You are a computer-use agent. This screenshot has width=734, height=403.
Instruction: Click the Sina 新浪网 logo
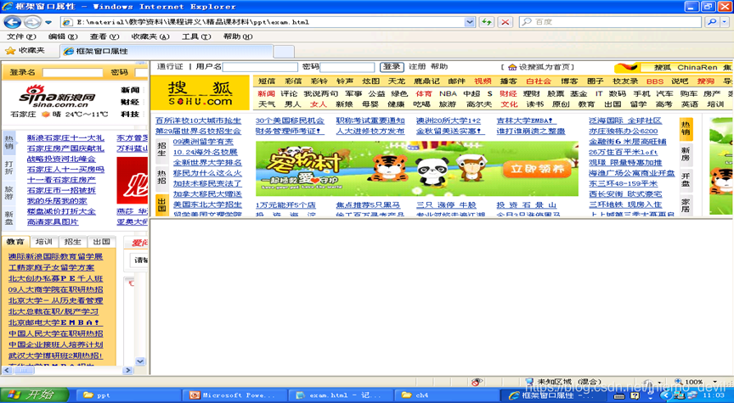[x=57, y=97]
